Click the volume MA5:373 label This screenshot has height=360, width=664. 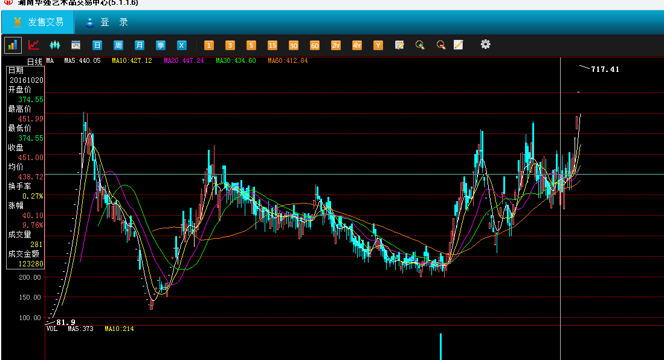80,329
